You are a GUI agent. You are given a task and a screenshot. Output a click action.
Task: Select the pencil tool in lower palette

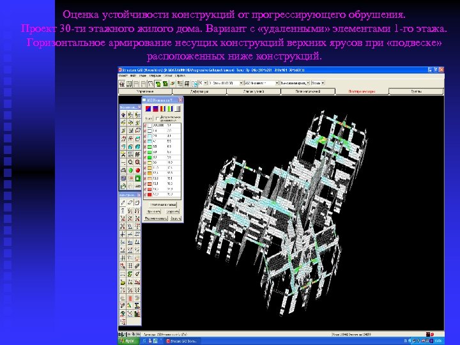[123, 203]
